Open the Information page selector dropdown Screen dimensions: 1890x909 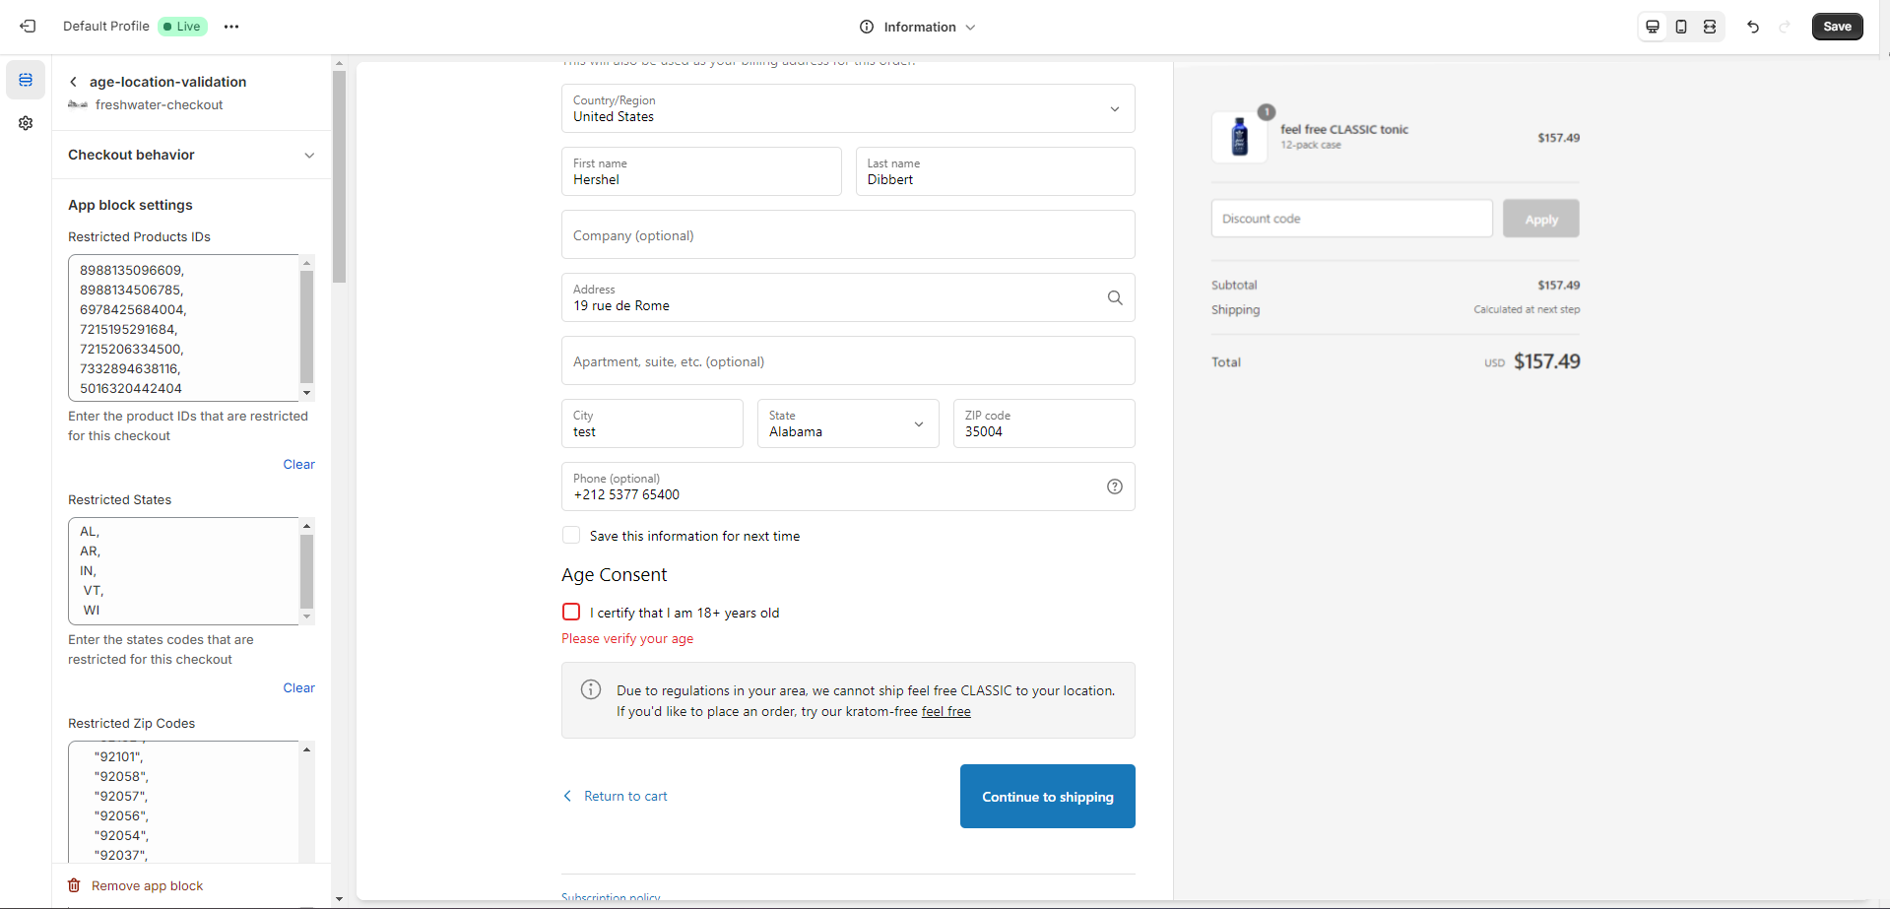[917, 27]
